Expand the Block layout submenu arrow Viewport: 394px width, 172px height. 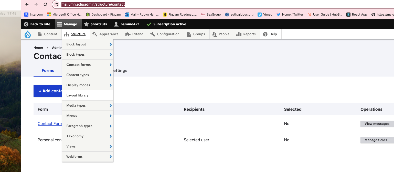point(111,44)
